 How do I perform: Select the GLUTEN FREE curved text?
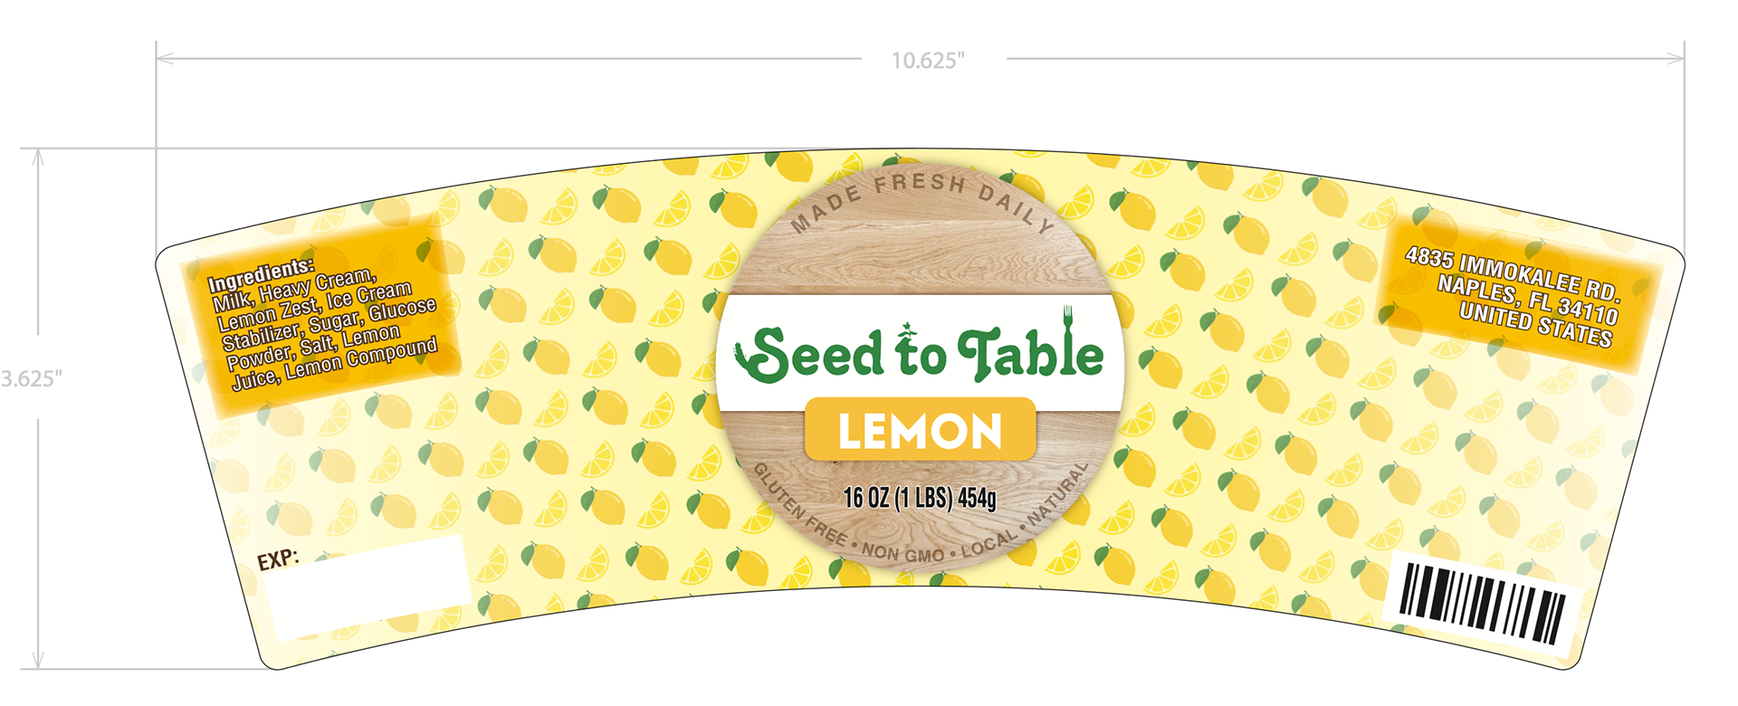(798, 507)
